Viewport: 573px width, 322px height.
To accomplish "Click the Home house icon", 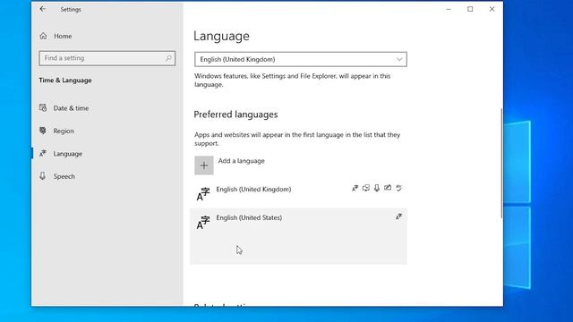I will (43, 36).
